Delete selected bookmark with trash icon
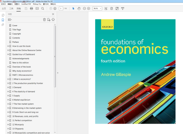Image resolution: width=183 pixels, height=134 pixels. [44, 20]
